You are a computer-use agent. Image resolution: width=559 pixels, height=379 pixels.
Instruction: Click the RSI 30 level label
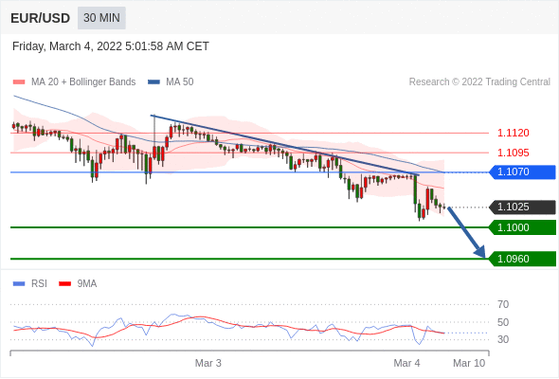click(503, 339)
